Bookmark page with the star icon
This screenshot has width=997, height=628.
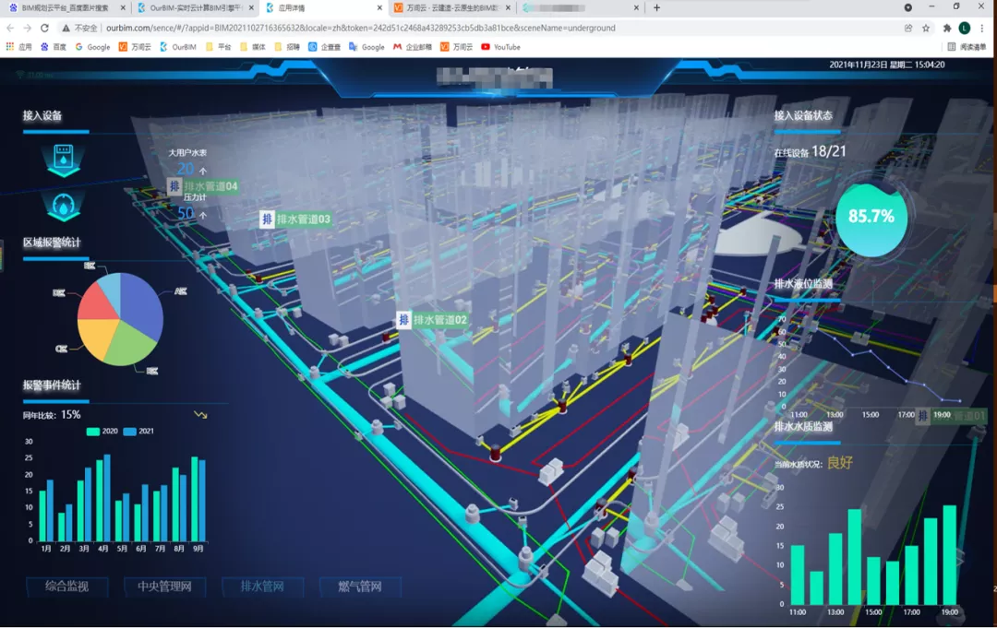click(x=926, y=28)
